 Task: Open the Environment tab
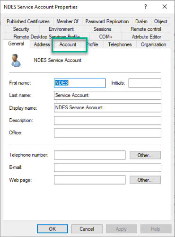coord(61,29)
